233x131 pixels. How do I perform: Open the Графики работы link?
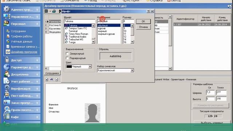[21, 36]
